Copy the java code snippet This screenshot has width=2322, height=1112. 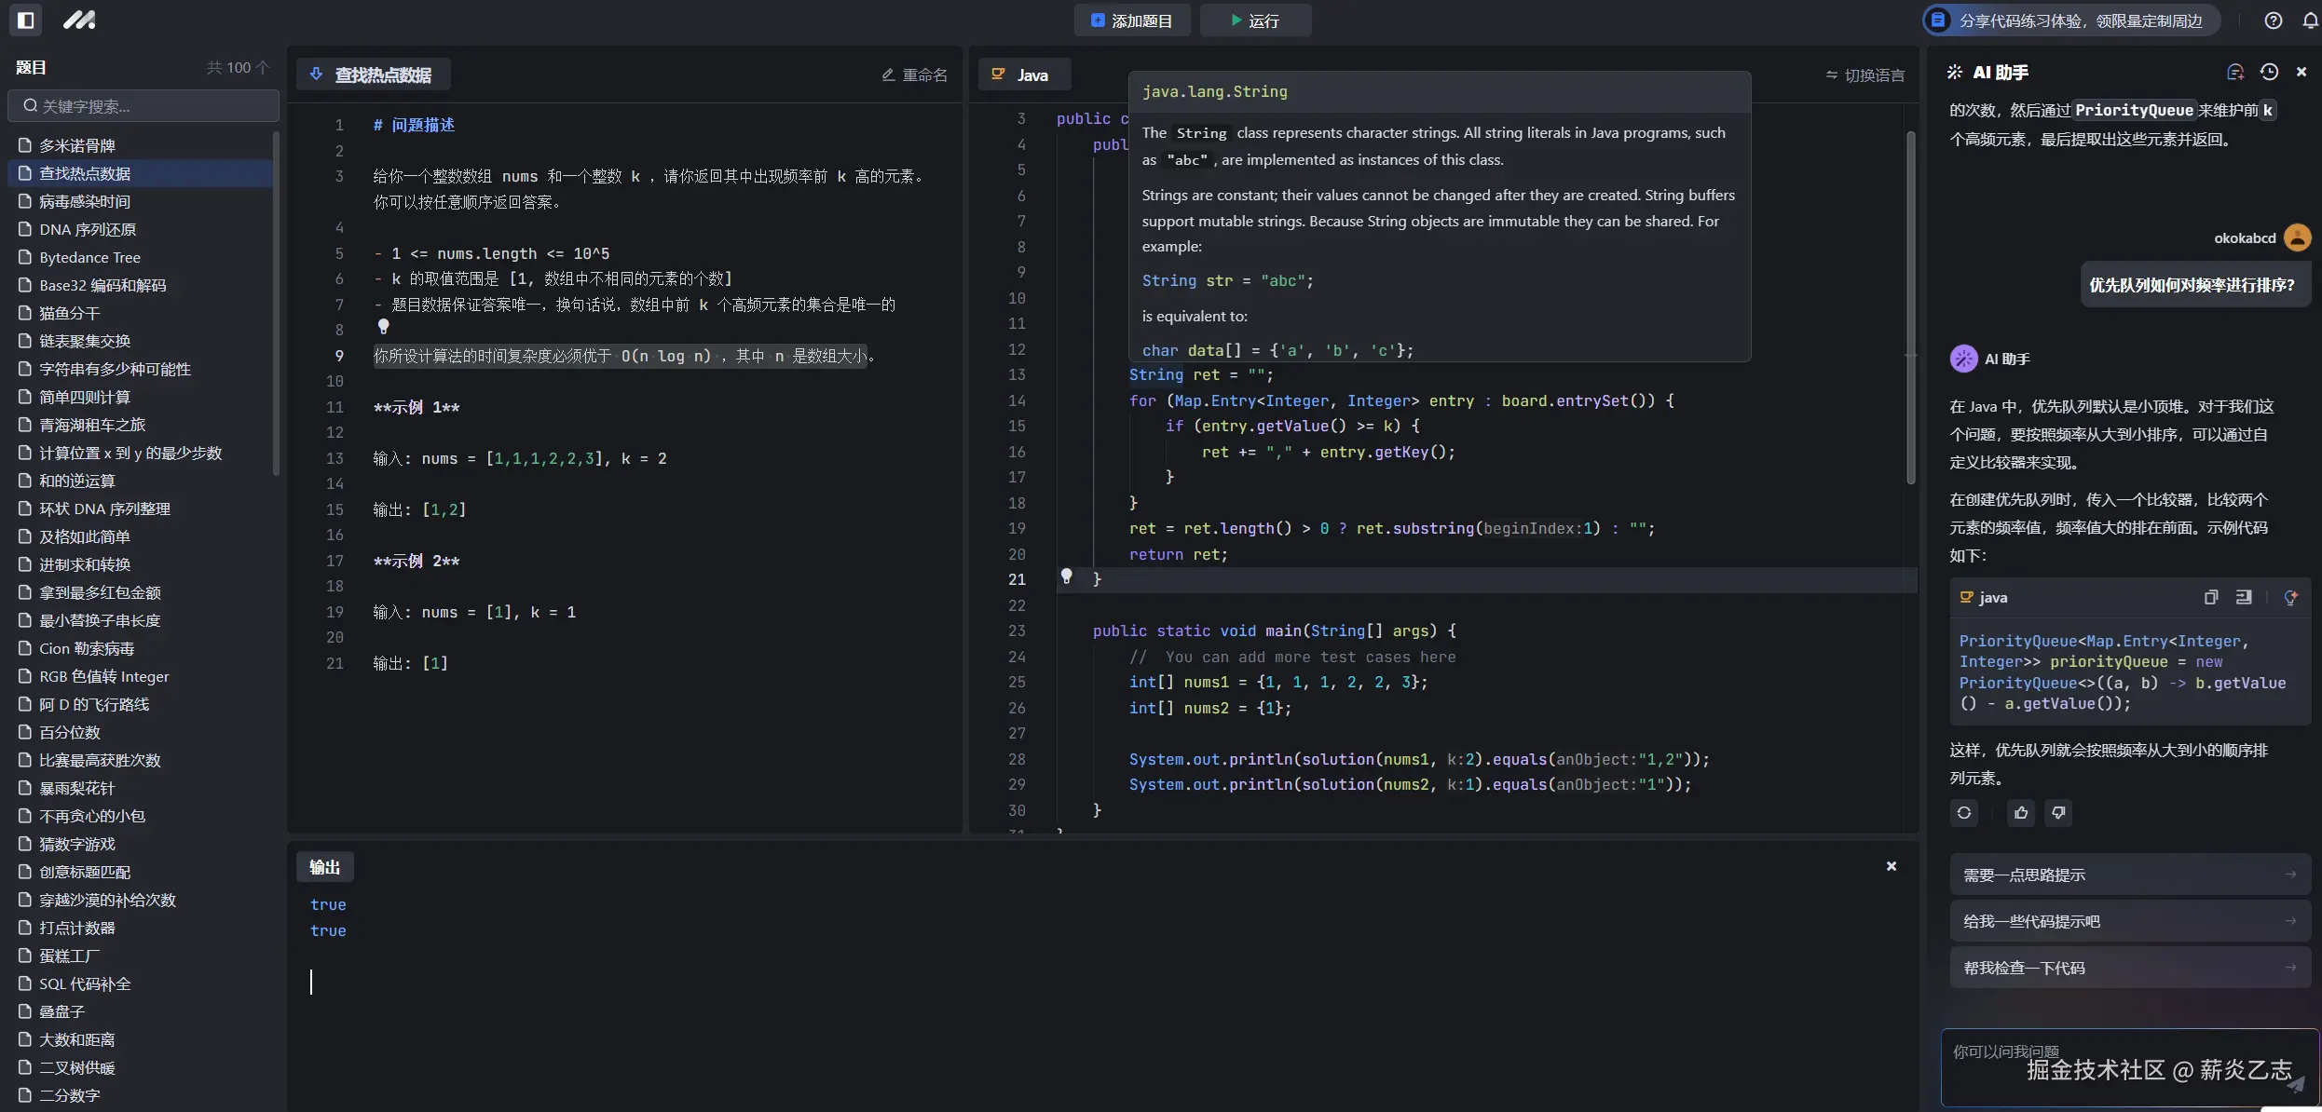(x=2210, y=598)
